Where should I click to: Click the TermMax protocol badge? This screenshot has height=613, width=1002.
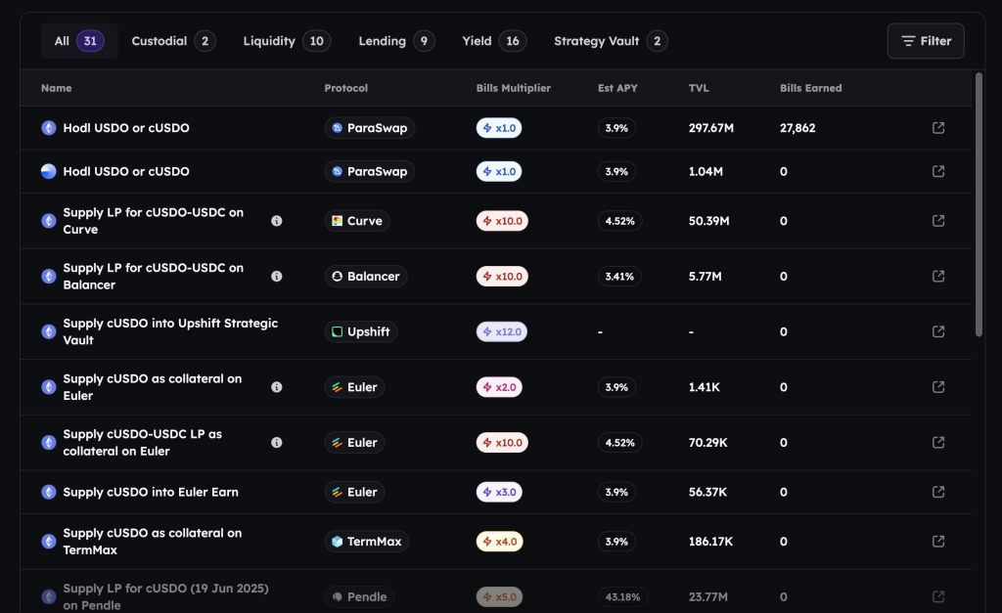(366, 542)
